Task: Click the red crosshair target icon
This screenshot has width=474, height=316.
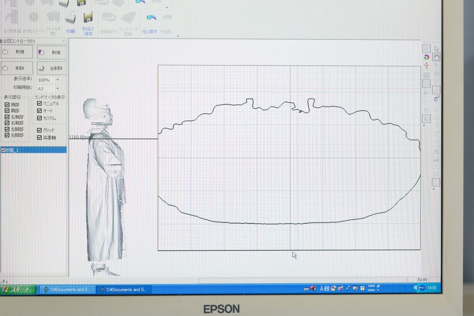Action: tap(427, 65)
